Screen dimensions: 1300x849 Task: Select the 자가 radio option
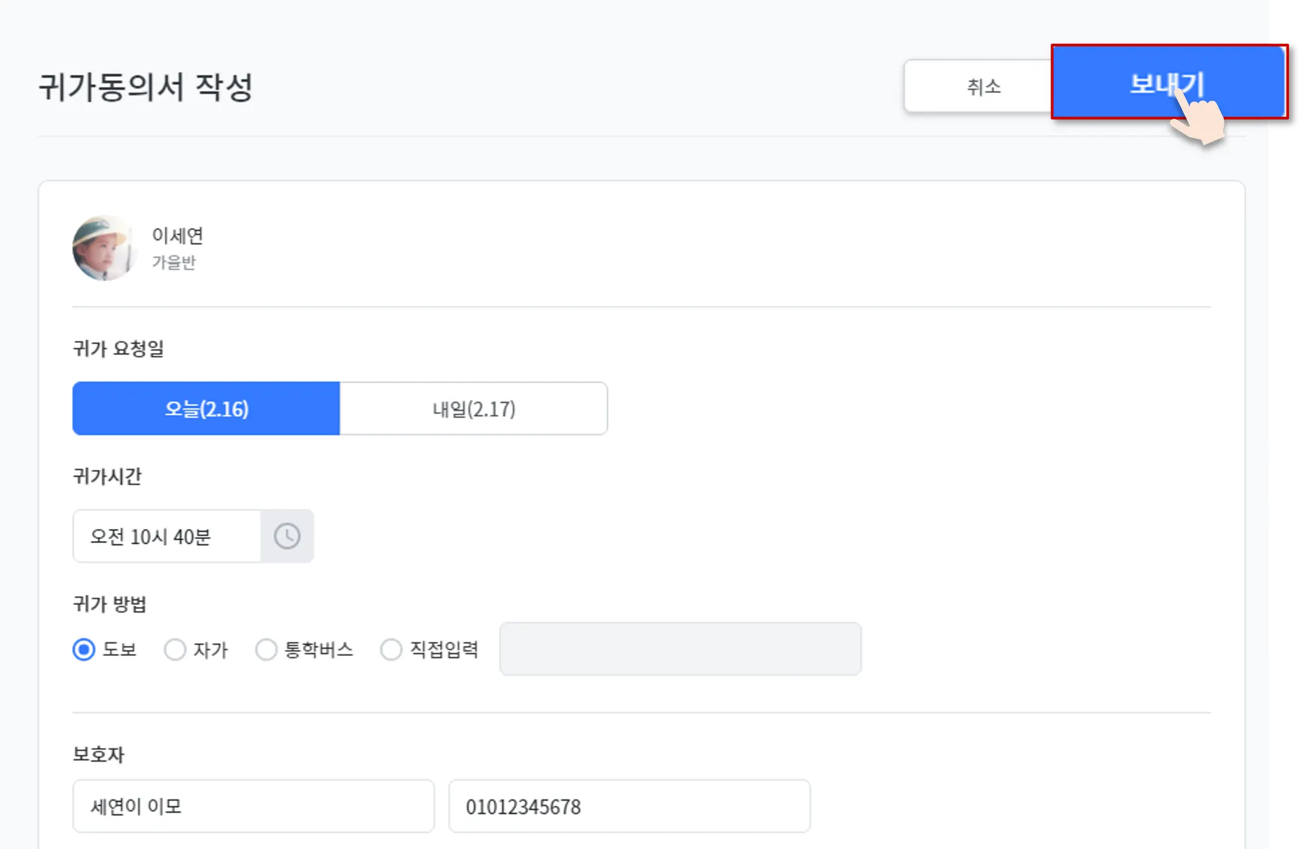tap(175, 650)
